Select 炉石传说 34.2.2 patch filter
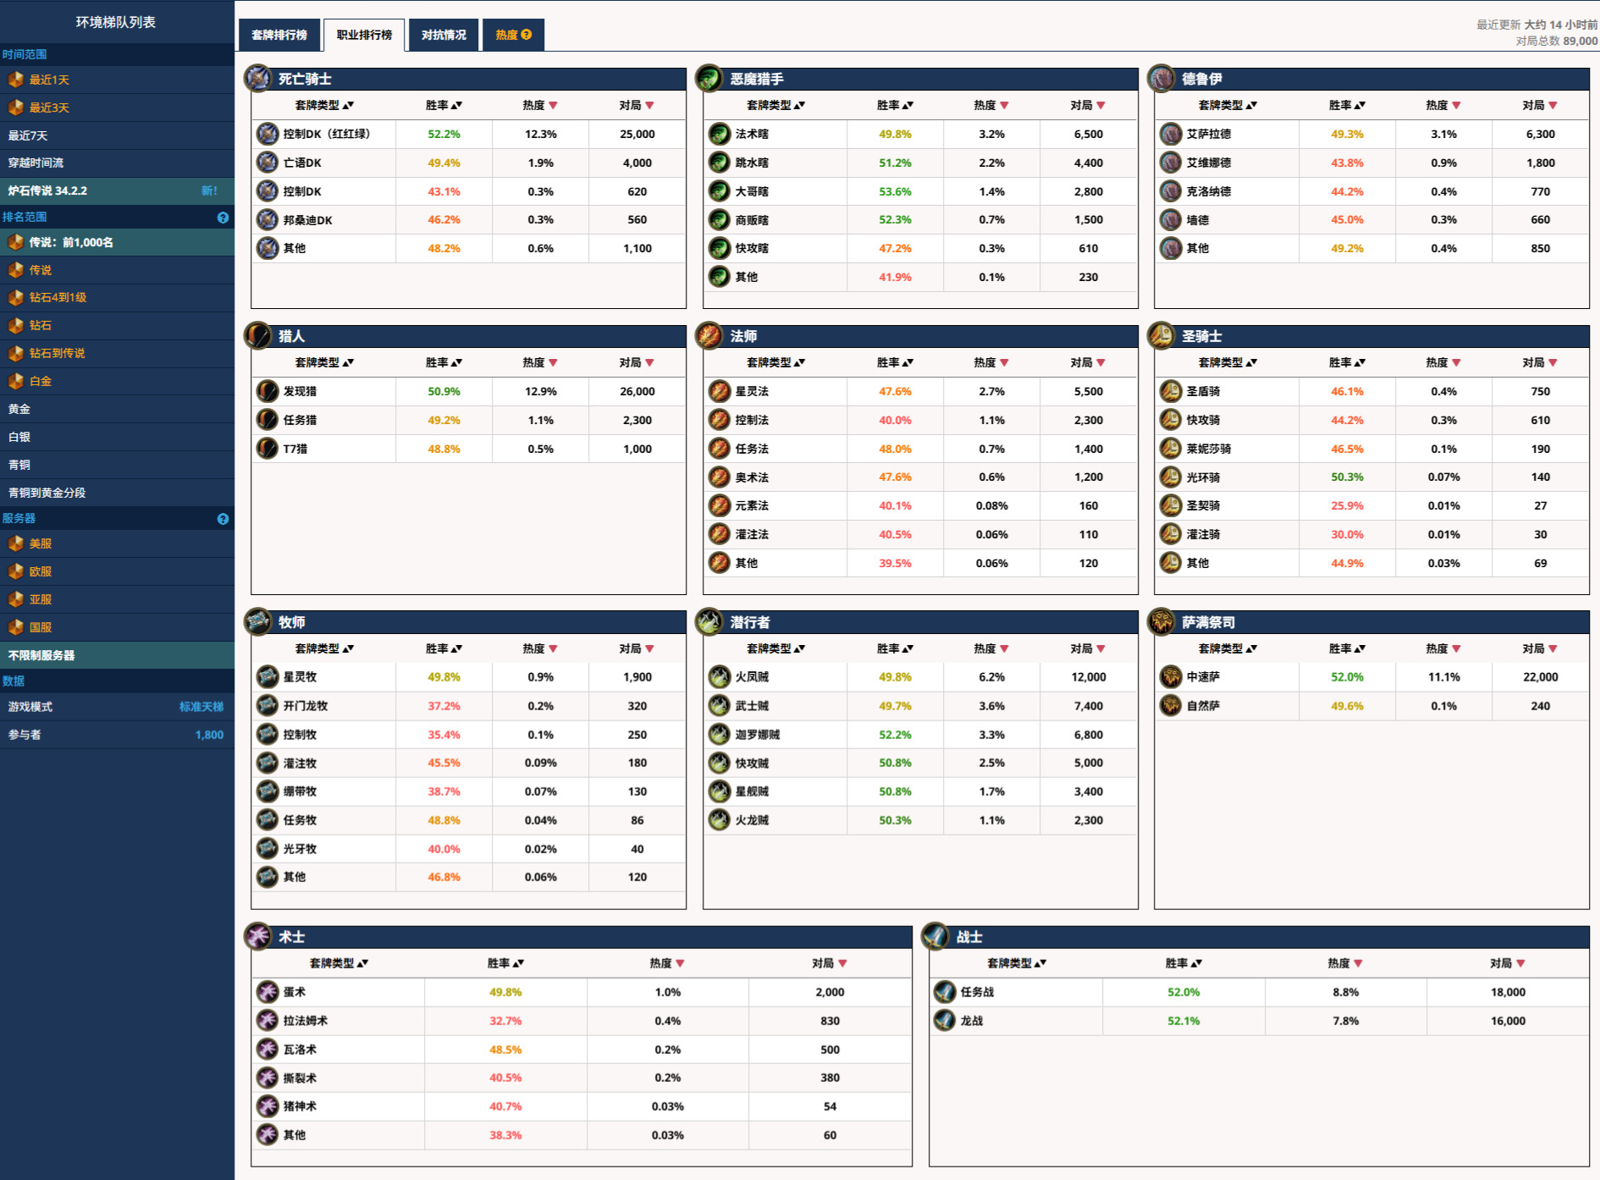 click(48, 190)
